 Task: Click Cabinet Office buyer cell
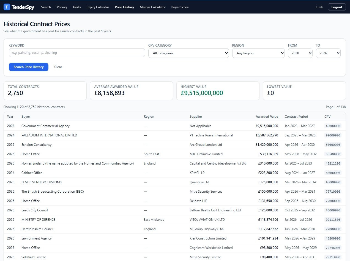tap(32, 173)
